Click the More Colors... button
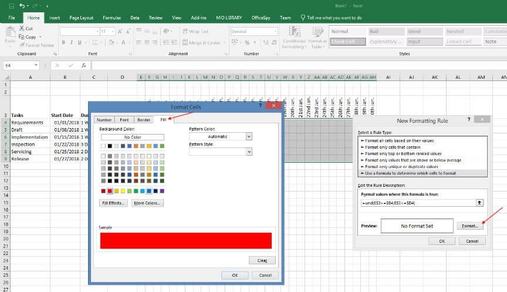The width and height of the screenshot is (507, 292). point(147,203)
